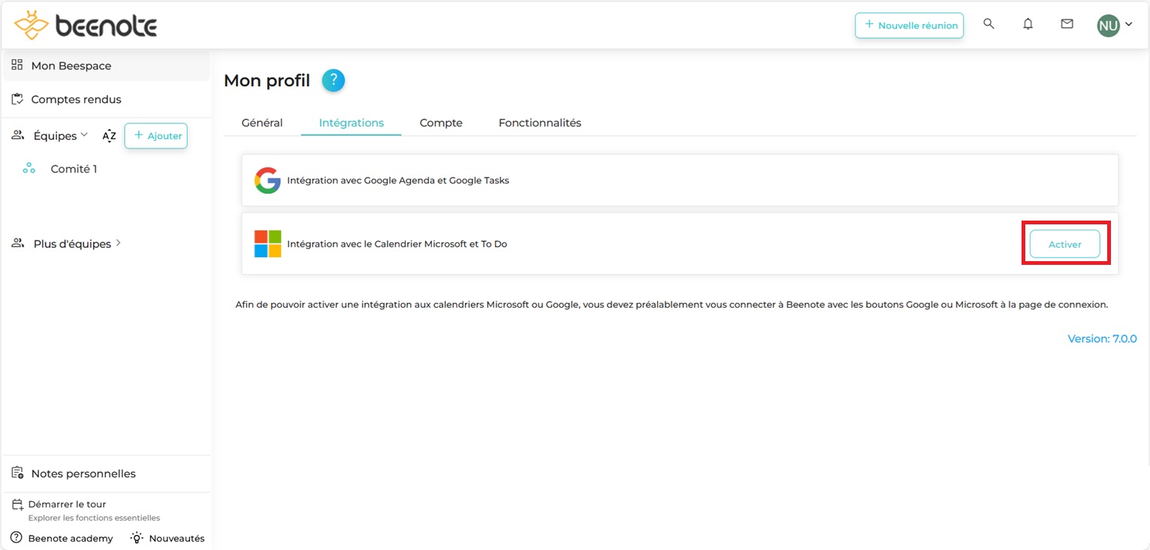
Task: Click Ajouter to add a team
Action: click(155, 136)
